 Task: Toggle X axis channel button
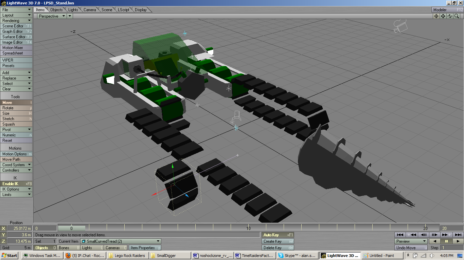click(x=3, y=229)
